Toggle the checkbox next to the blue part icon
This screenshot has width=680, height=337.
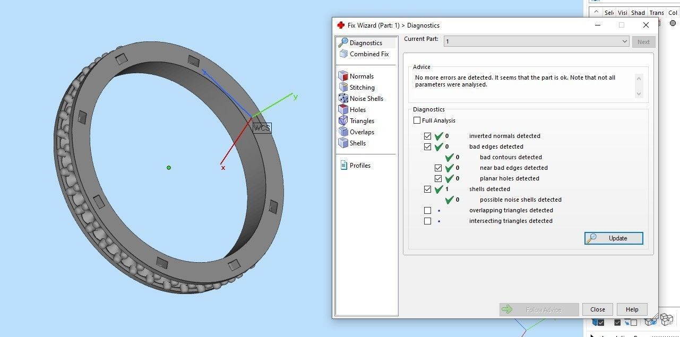tap(601, 322)
